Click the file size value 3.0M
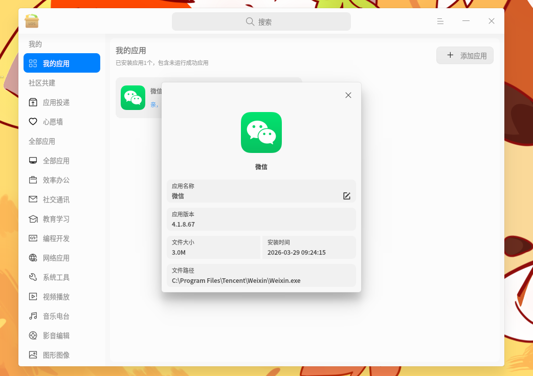The width and height of the screenshot is (533, 376). (x=179, y=253)
